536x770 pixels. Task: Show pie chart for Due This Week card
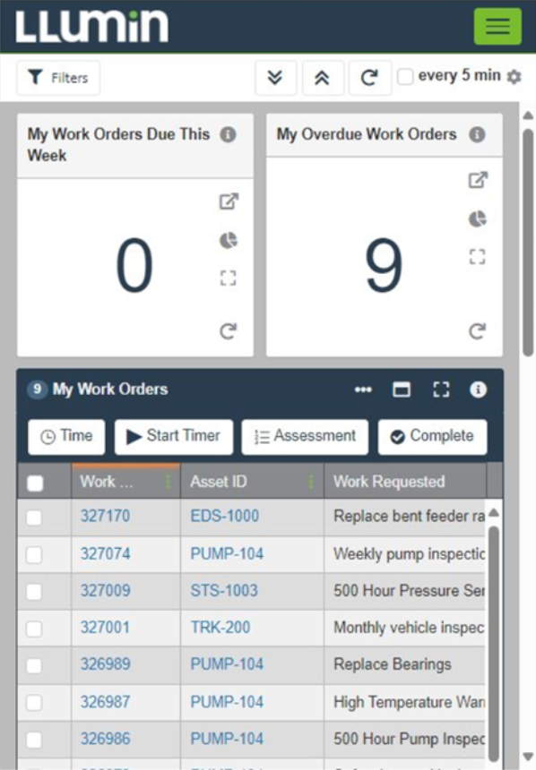click(x=229, y=240)
